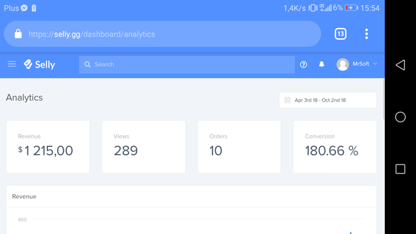Tap Android home circle button
The height and width of the screenshot is (234, 416).
(400, 117)
